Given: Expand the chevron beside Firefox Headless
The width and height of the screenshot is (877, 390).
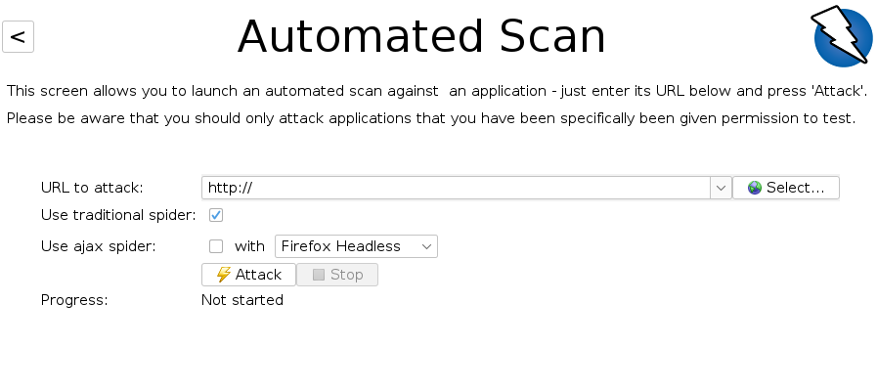Looking at the screenshot, I should 426,246.
